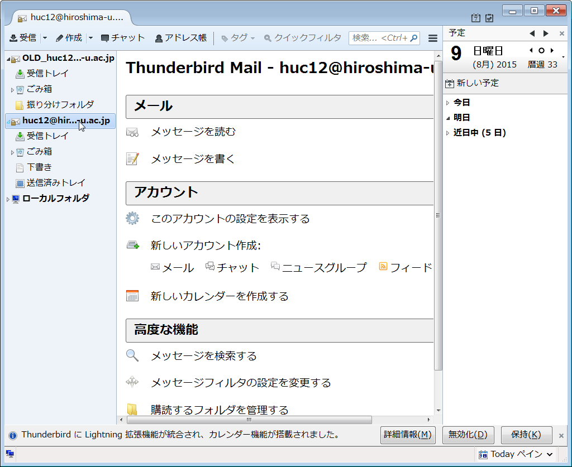This screenshot has width=572, height=467.
Task: Open the hamburger application menu
Action: click(x=433, y=38)
